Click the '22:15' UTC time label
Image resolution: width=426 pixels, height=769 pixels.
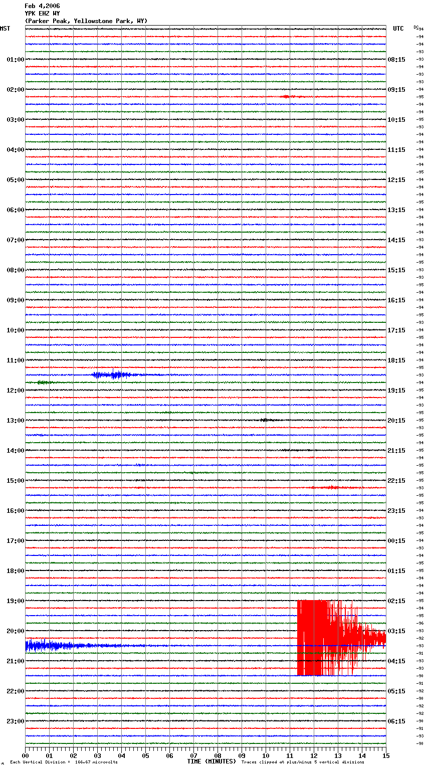tap(396, 481)
